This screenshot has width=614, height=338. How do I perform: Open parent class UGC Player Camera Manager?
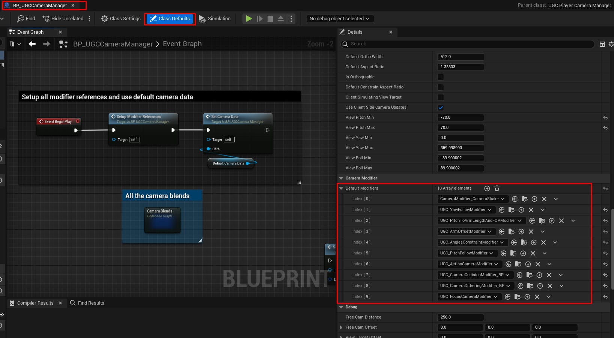(579, 5)
